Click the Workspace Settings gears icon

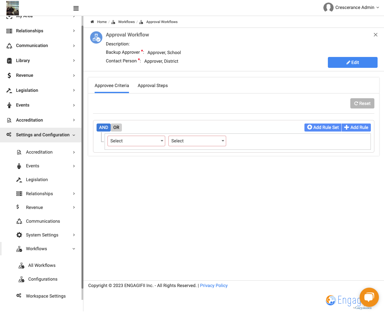point(19,296)
